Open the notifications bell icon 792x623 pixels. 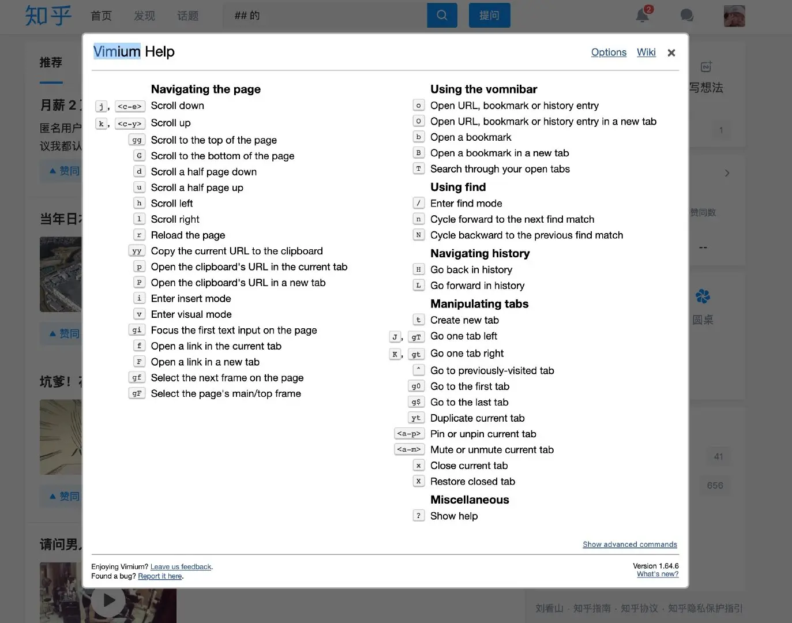coord(643,15)
